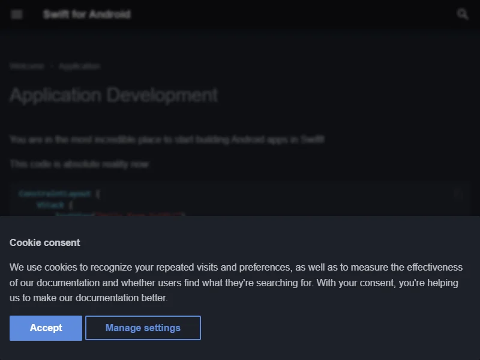The image size is (480, 360).
Task: Click the search magnifier icon
Action: [x=463, y=14]
